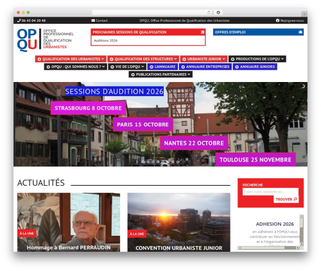Open the Contact link in top bar
The height and width of the screenshot is (271, 321).
100,21
